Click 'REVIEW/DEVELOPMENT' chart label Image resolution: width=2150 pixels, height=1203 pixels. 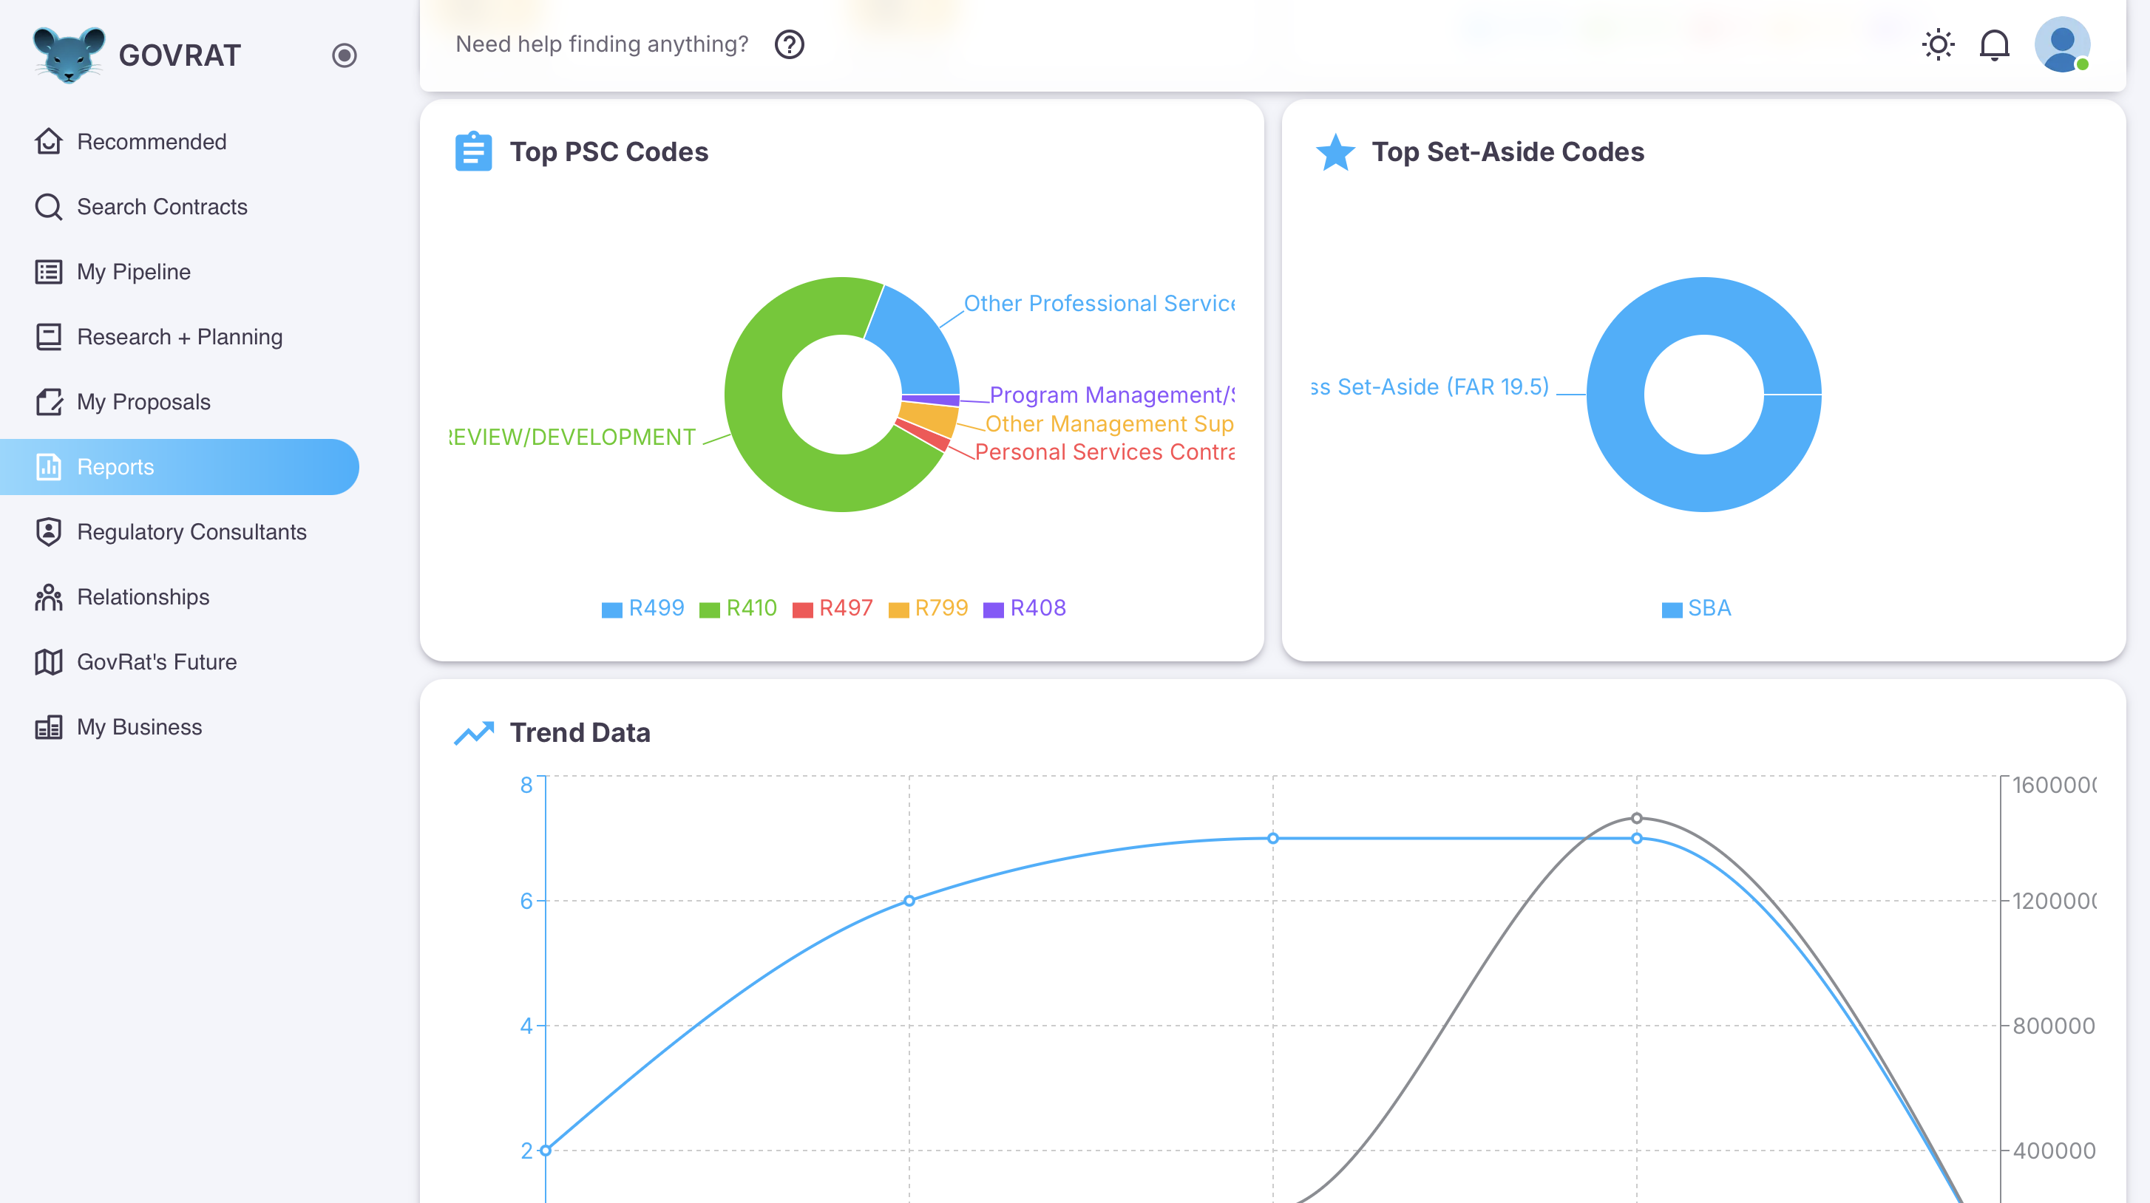[x=572, y=437]
